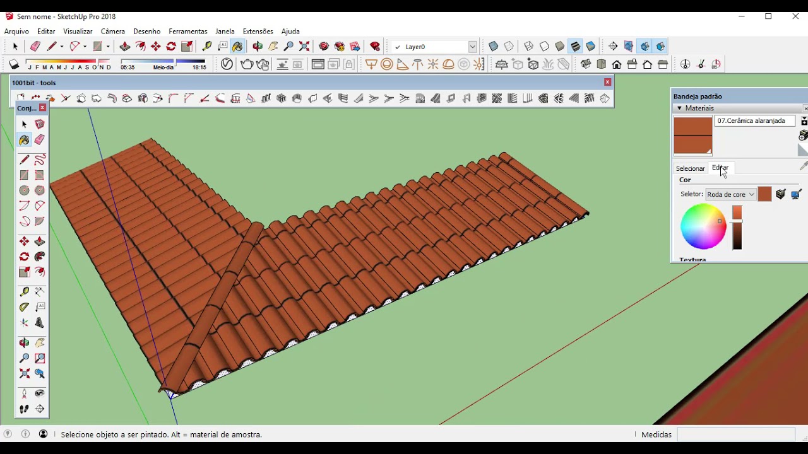Open the Extensões menu
Image resolution: width=808 pixels, height=454 pixels.
pos(258,32)
